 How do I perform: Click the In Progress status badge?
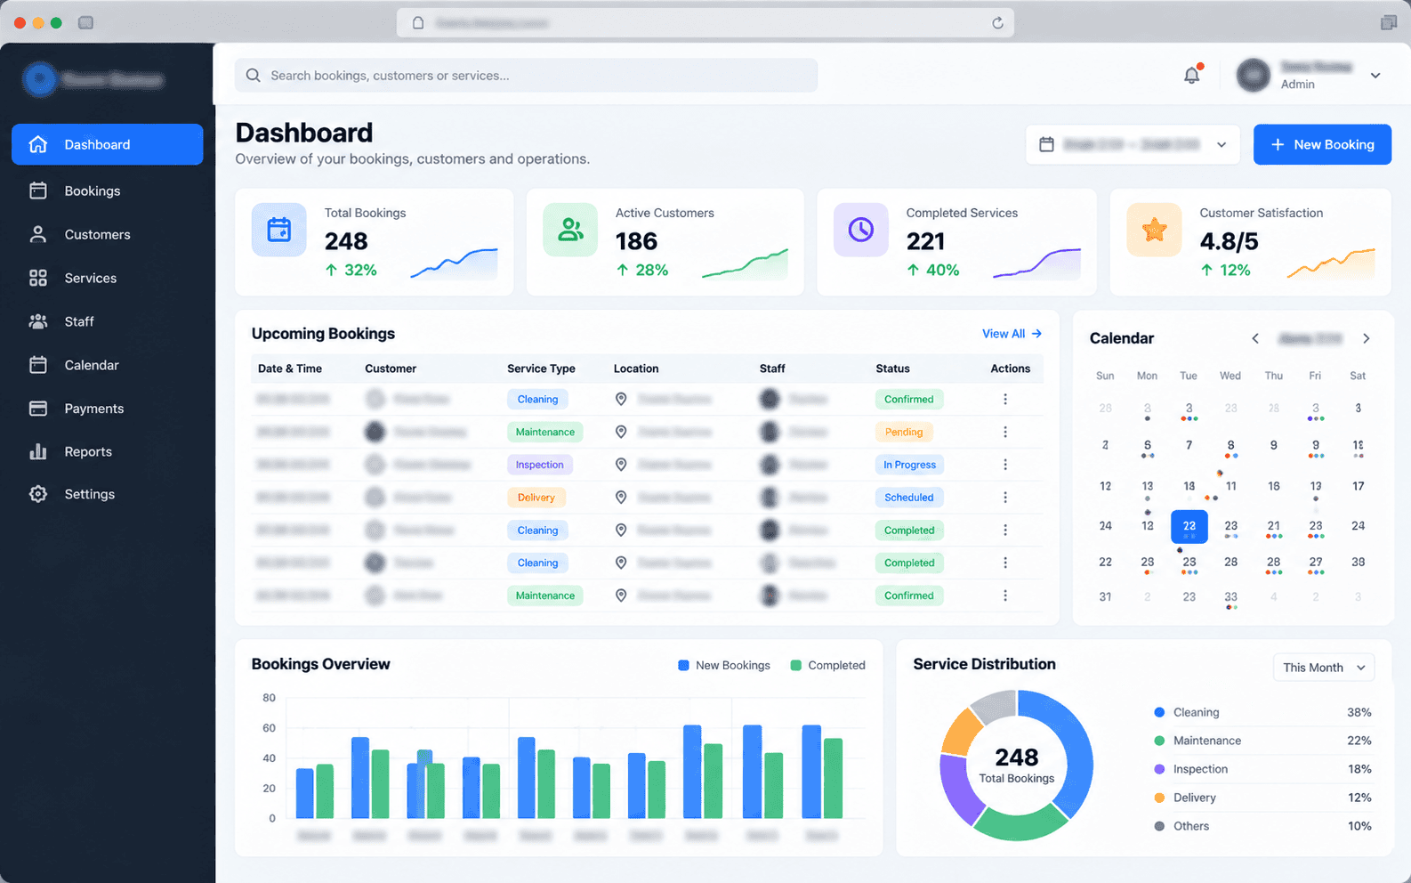click(x=909, y=465)
